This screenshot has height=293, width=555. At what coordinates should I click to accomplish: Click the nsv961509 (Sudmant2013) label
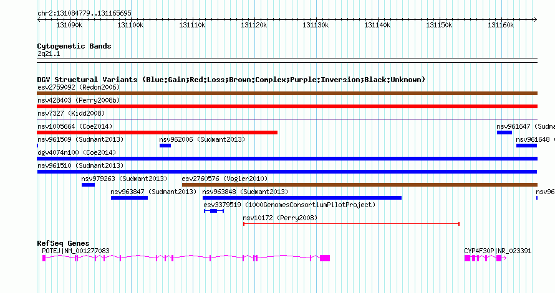pyautogui.click(x=80, y=139)
